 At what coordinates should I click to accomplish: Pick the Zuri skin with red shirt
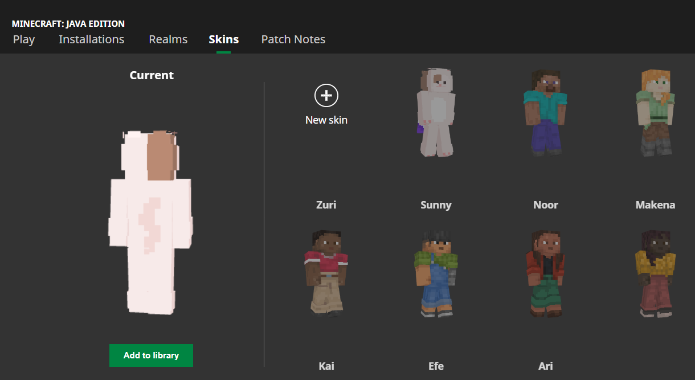(x=326, y=274)
